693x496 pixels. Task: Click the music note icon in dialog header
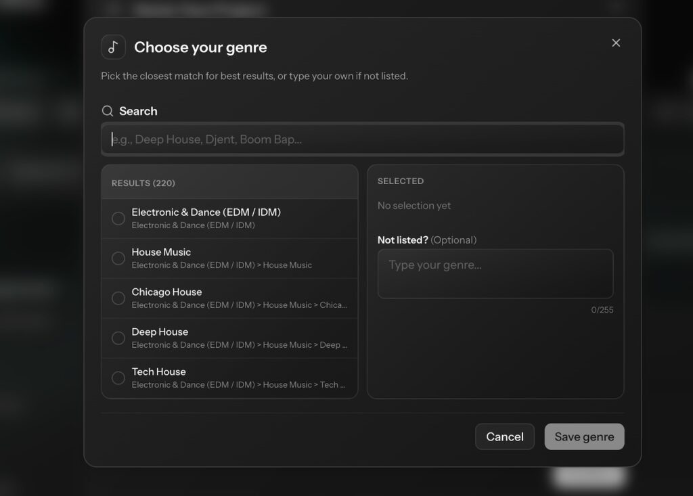point(113,47)
